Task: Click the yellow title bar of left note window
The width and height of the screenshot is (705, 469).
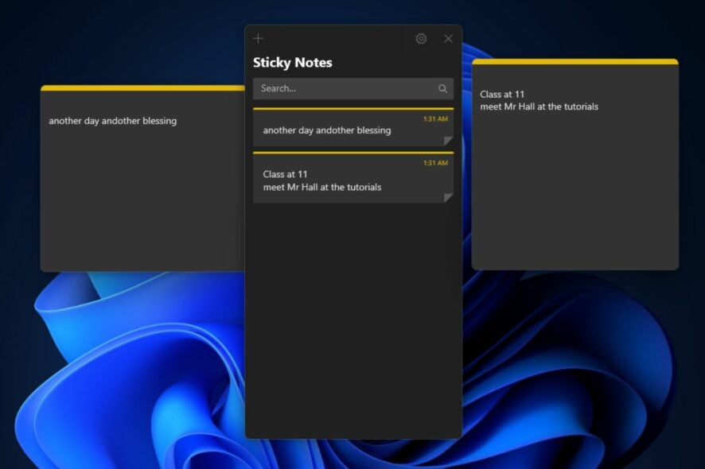Action: tap(142, 88)
